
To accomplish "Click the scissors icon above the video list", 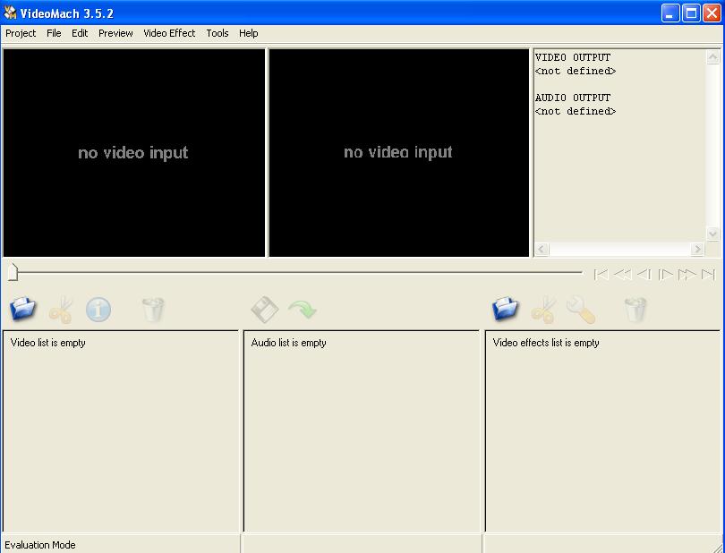I will [x=60, y=309].
